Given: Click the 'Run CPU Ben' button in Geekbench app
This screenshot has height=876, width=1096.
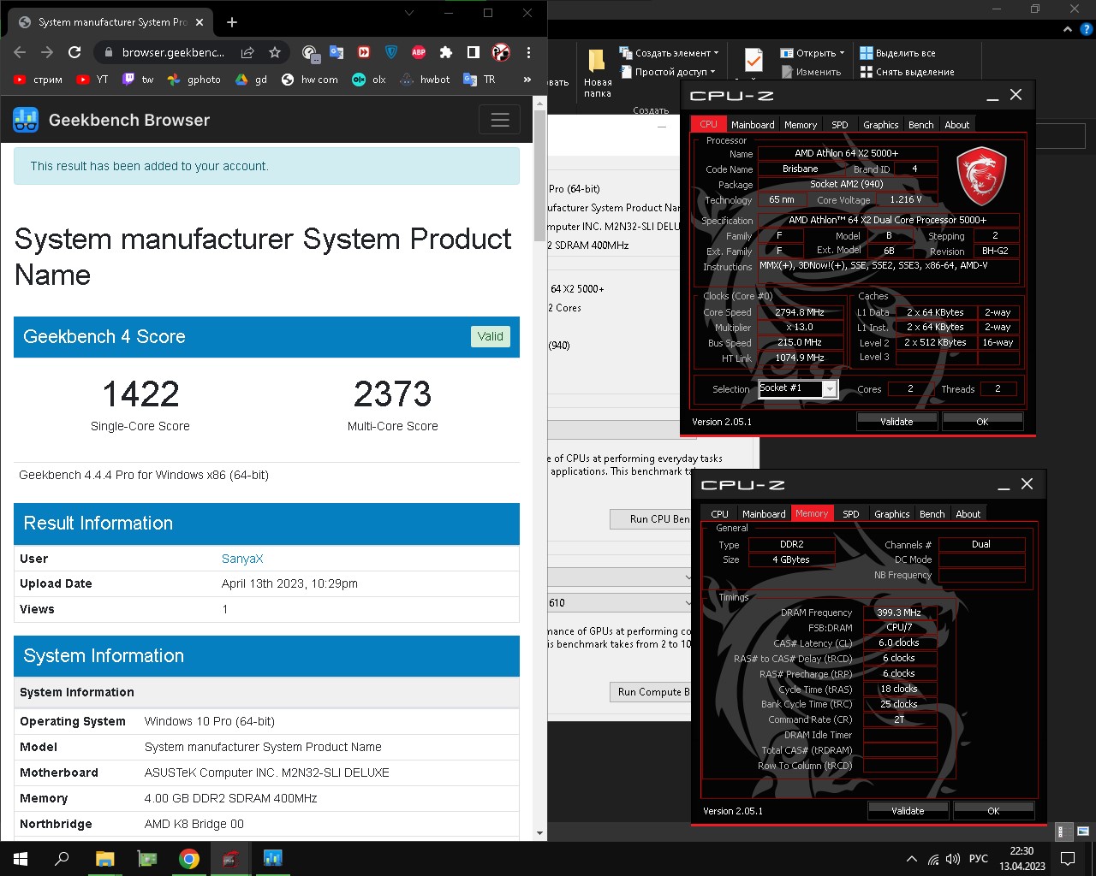Looking at the screenshot, I should [x=650, y=519].
